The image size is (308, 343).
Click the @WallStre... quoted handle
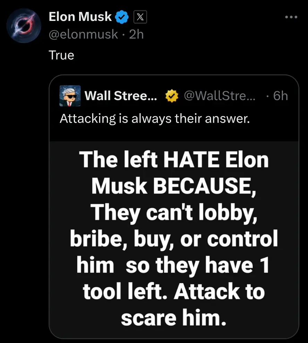[219, 96]
